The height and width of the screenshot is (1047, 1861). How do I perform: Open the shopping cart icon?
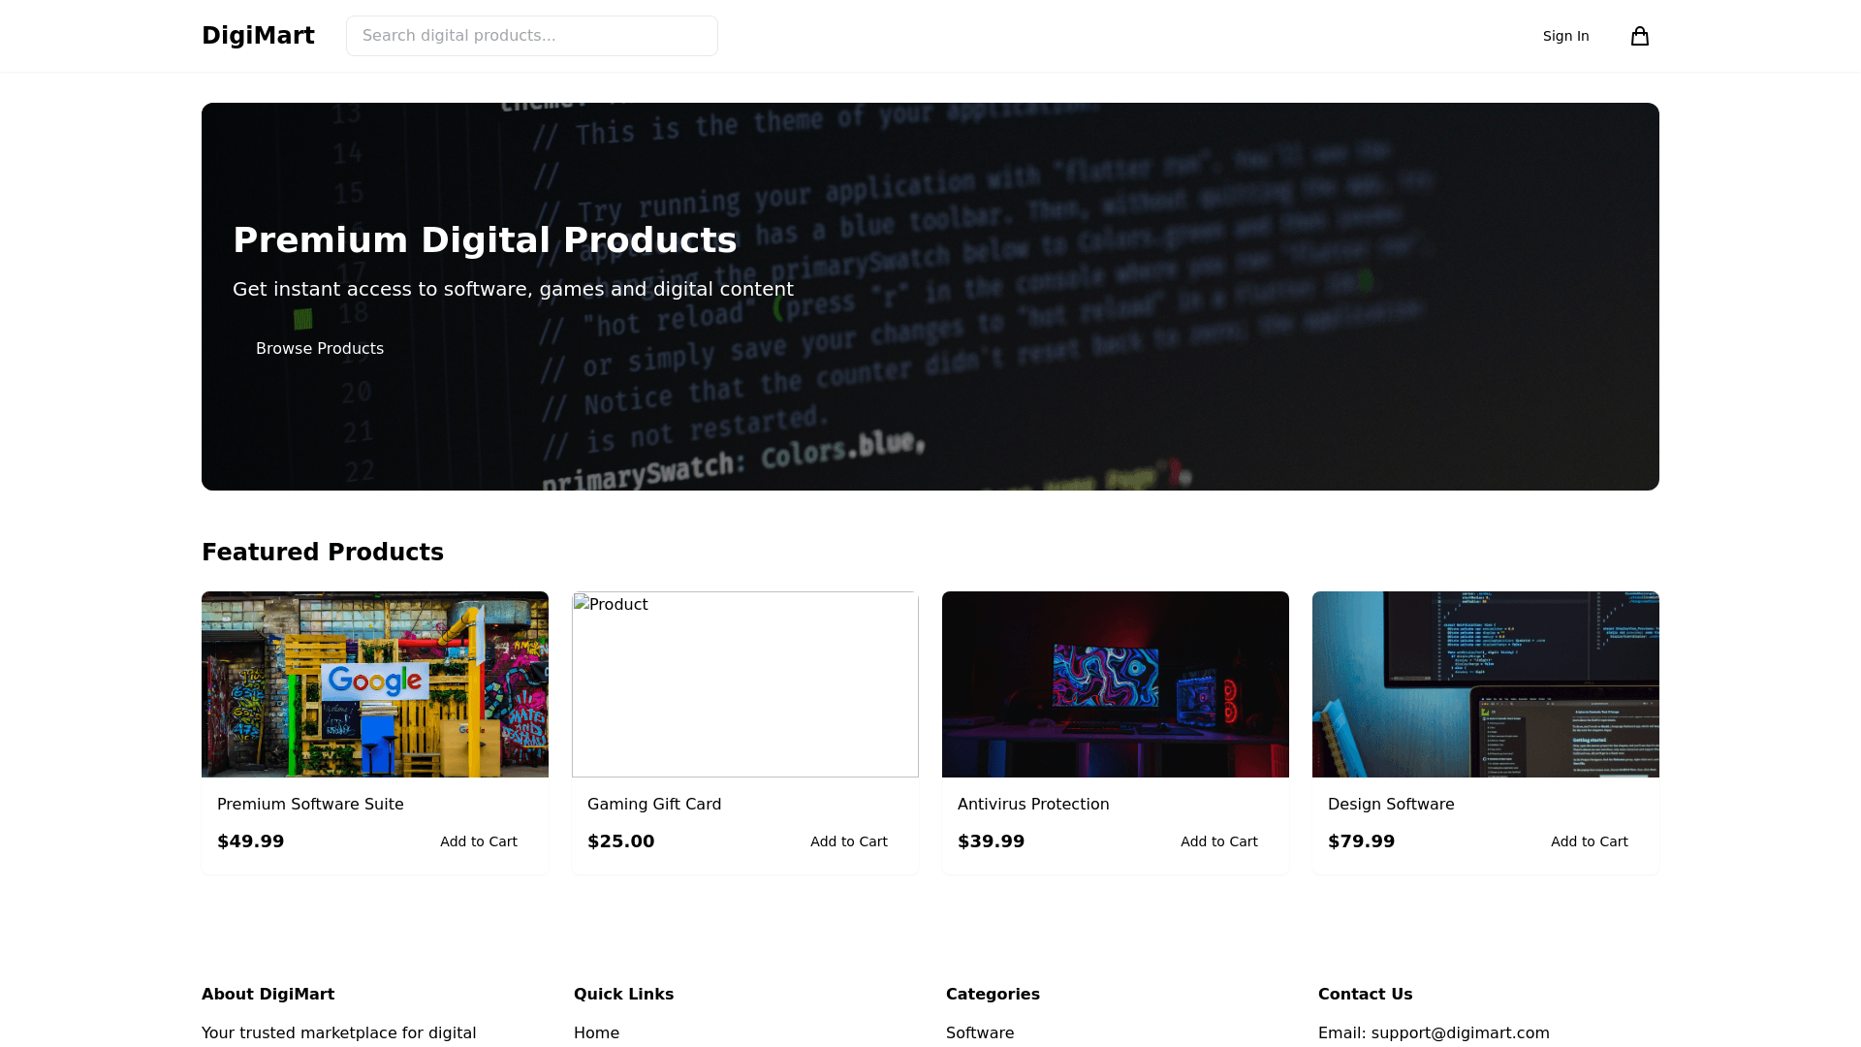click(1640, 36)
